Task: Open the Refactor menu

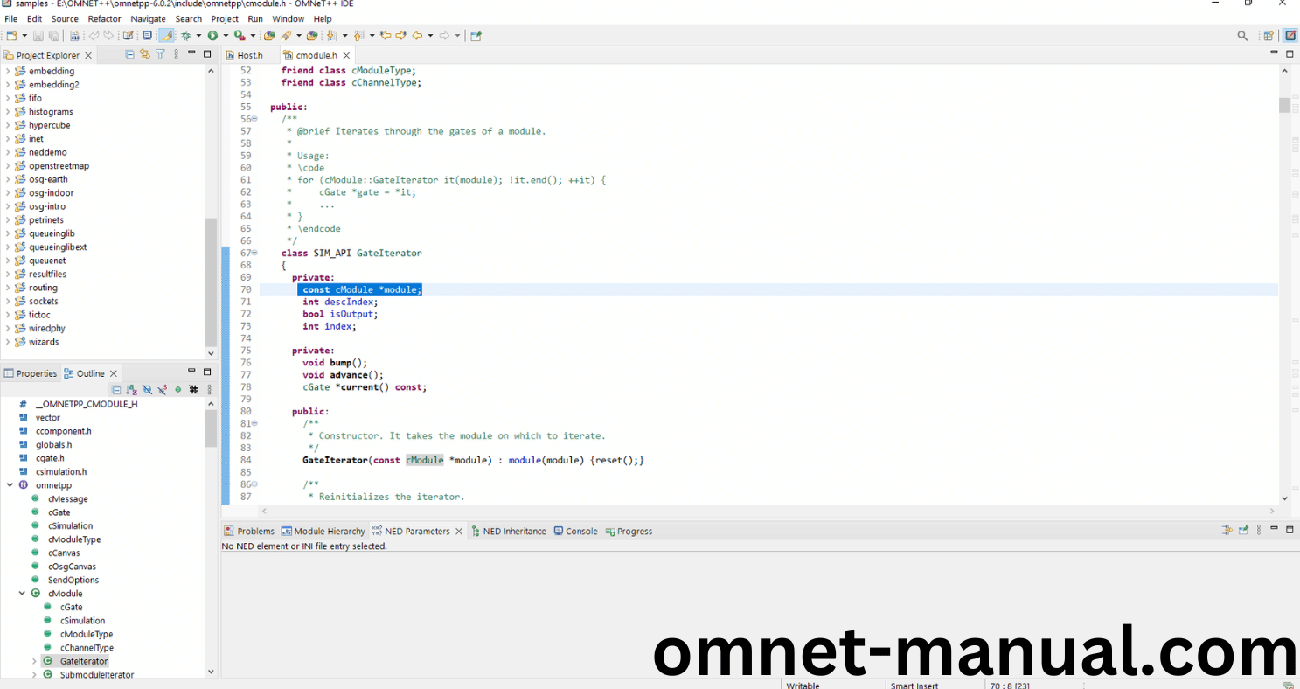Action: (x=104, y=18)
